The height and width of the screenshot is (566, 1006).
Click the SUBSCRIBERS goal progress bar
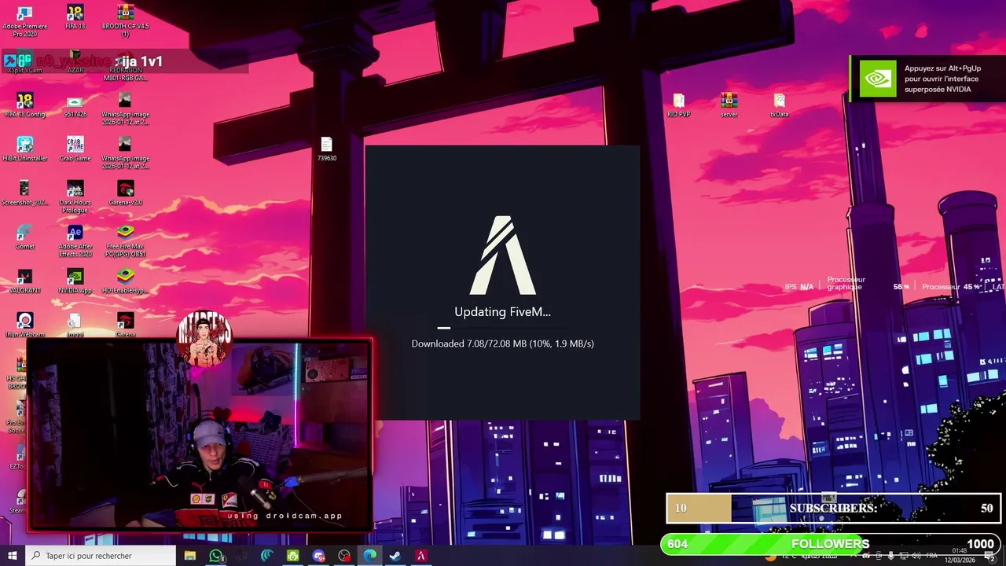point(833,508)
